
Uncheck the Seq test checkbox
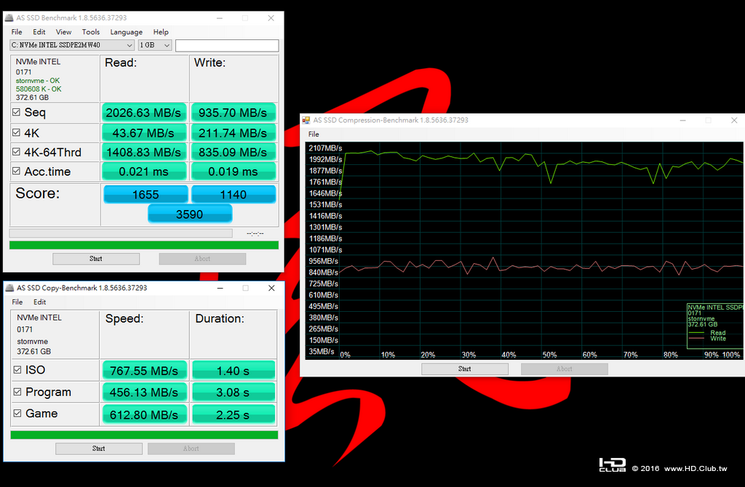click(x=16, y=112)
